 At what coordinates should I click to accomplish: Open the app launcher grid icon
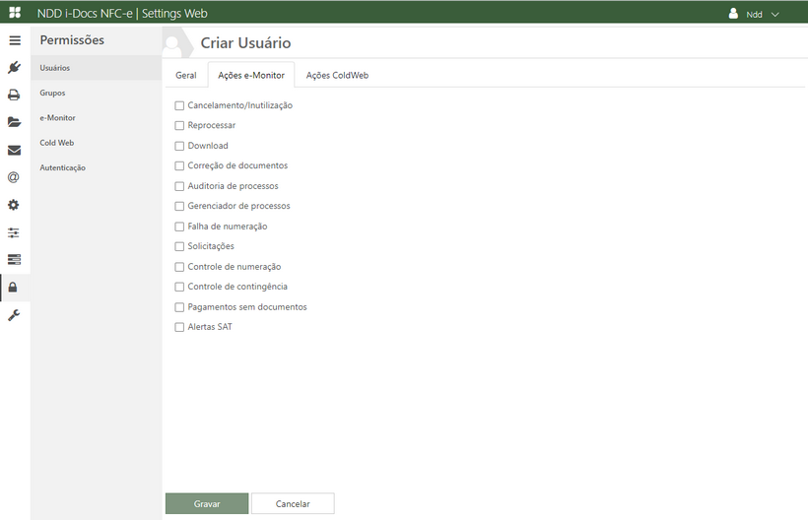coord(15,13)
